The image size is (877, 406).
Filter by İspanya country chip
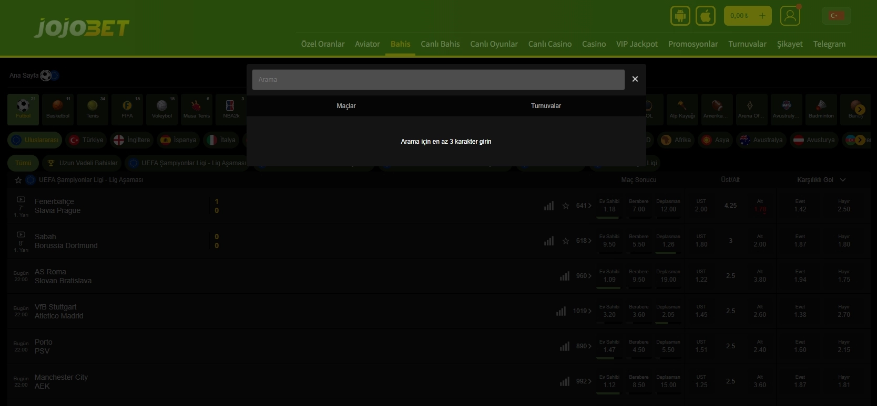(178, 140)
